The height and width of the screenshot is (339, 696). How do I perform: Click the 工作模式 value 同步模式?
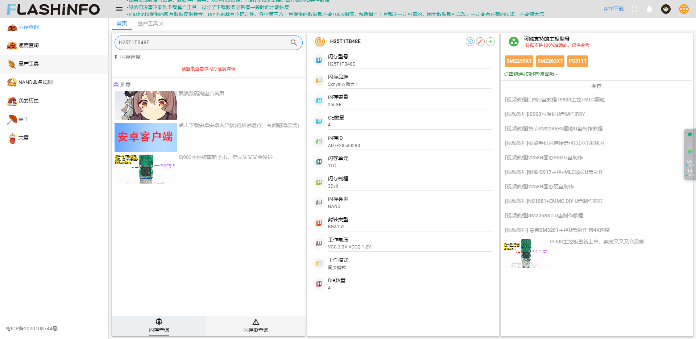click(337, 268)
